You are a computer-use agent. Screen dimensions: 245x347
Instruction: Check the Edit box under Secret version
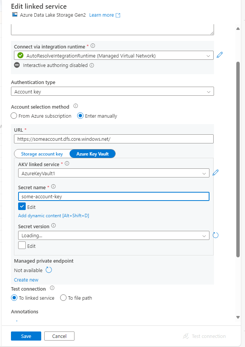point(22,246)
